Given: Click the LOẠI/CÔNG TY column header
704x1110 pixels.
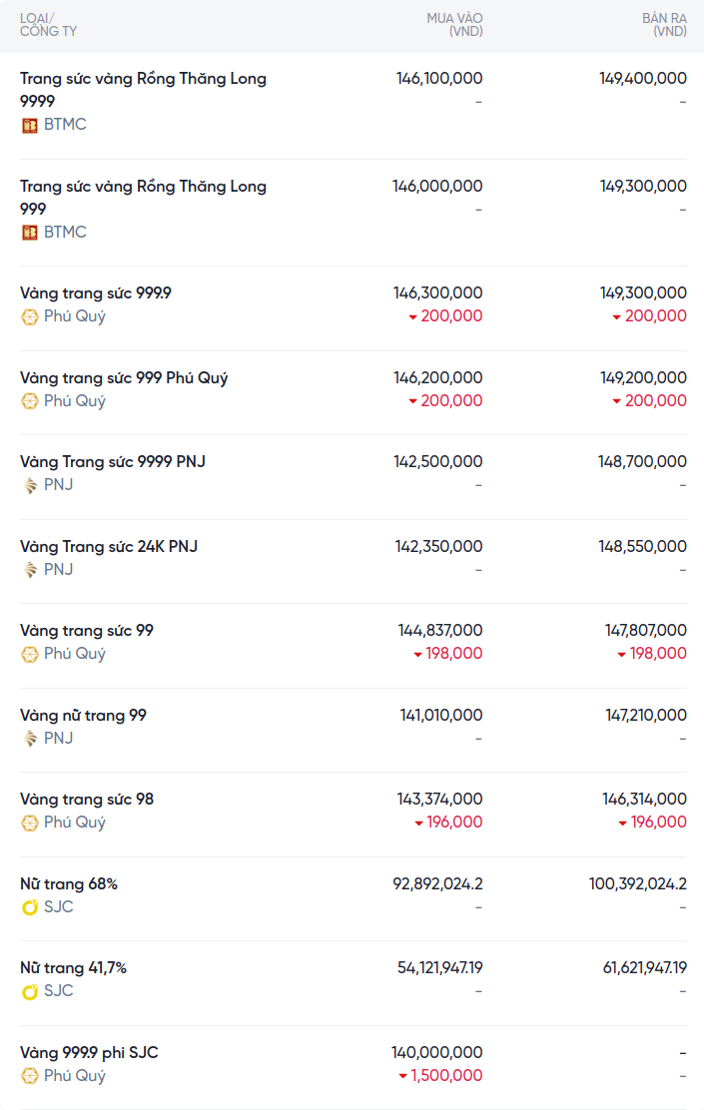Looking at the screenshot, I should pyautogui.click(x=48, y=25).
